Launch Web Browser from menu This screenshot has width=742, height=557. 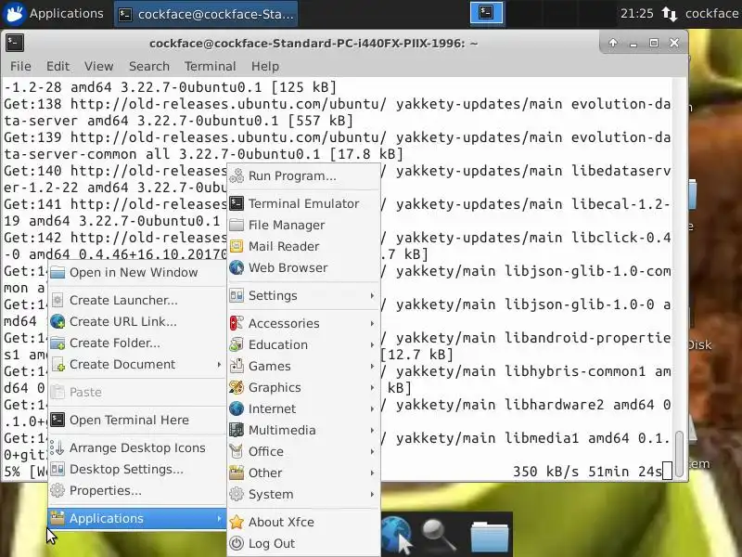303,267
